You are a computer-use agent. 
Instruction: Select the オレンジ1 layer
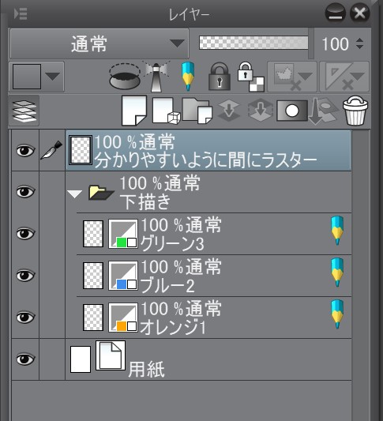point(214,318)
